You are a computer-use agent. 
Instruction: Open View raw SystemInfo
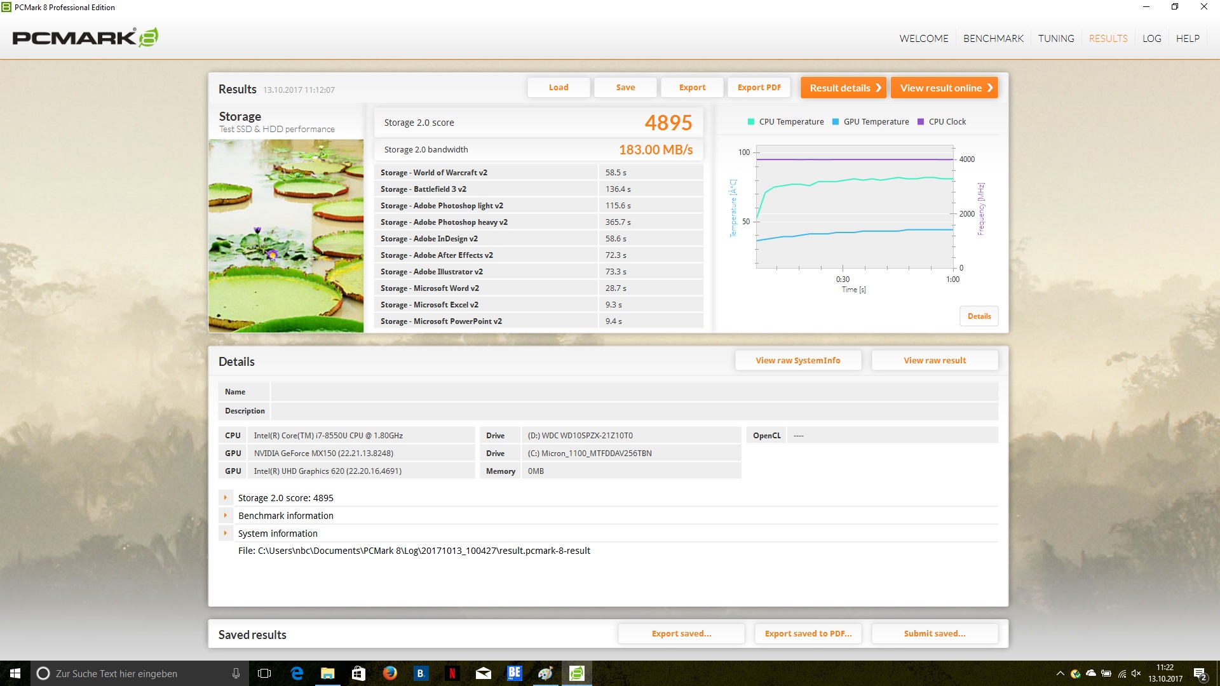click(x=797, y=360)
